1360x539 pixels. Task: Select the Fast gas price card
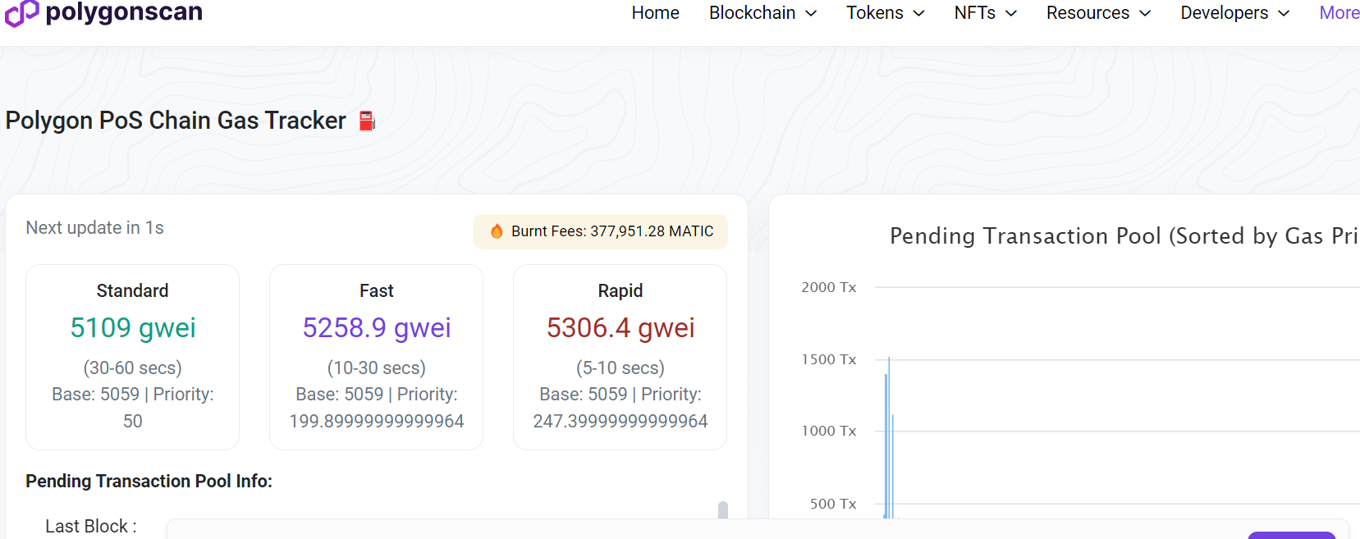click(x=376, y=357)
